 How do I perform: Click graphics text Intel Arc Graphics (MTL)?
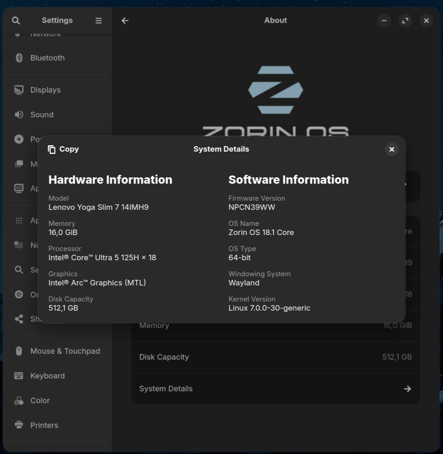click(97, 283)
